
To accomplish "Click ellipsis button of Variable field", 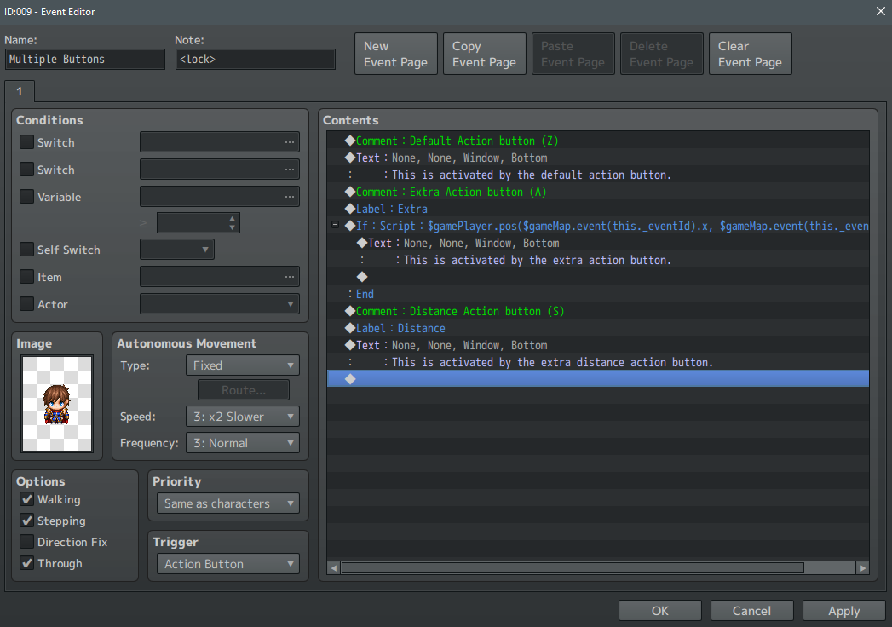I will click(290, 197).
